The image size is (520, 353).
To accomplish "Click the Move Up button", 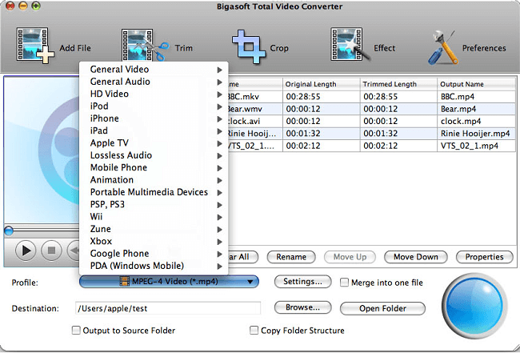I will 350,257.
